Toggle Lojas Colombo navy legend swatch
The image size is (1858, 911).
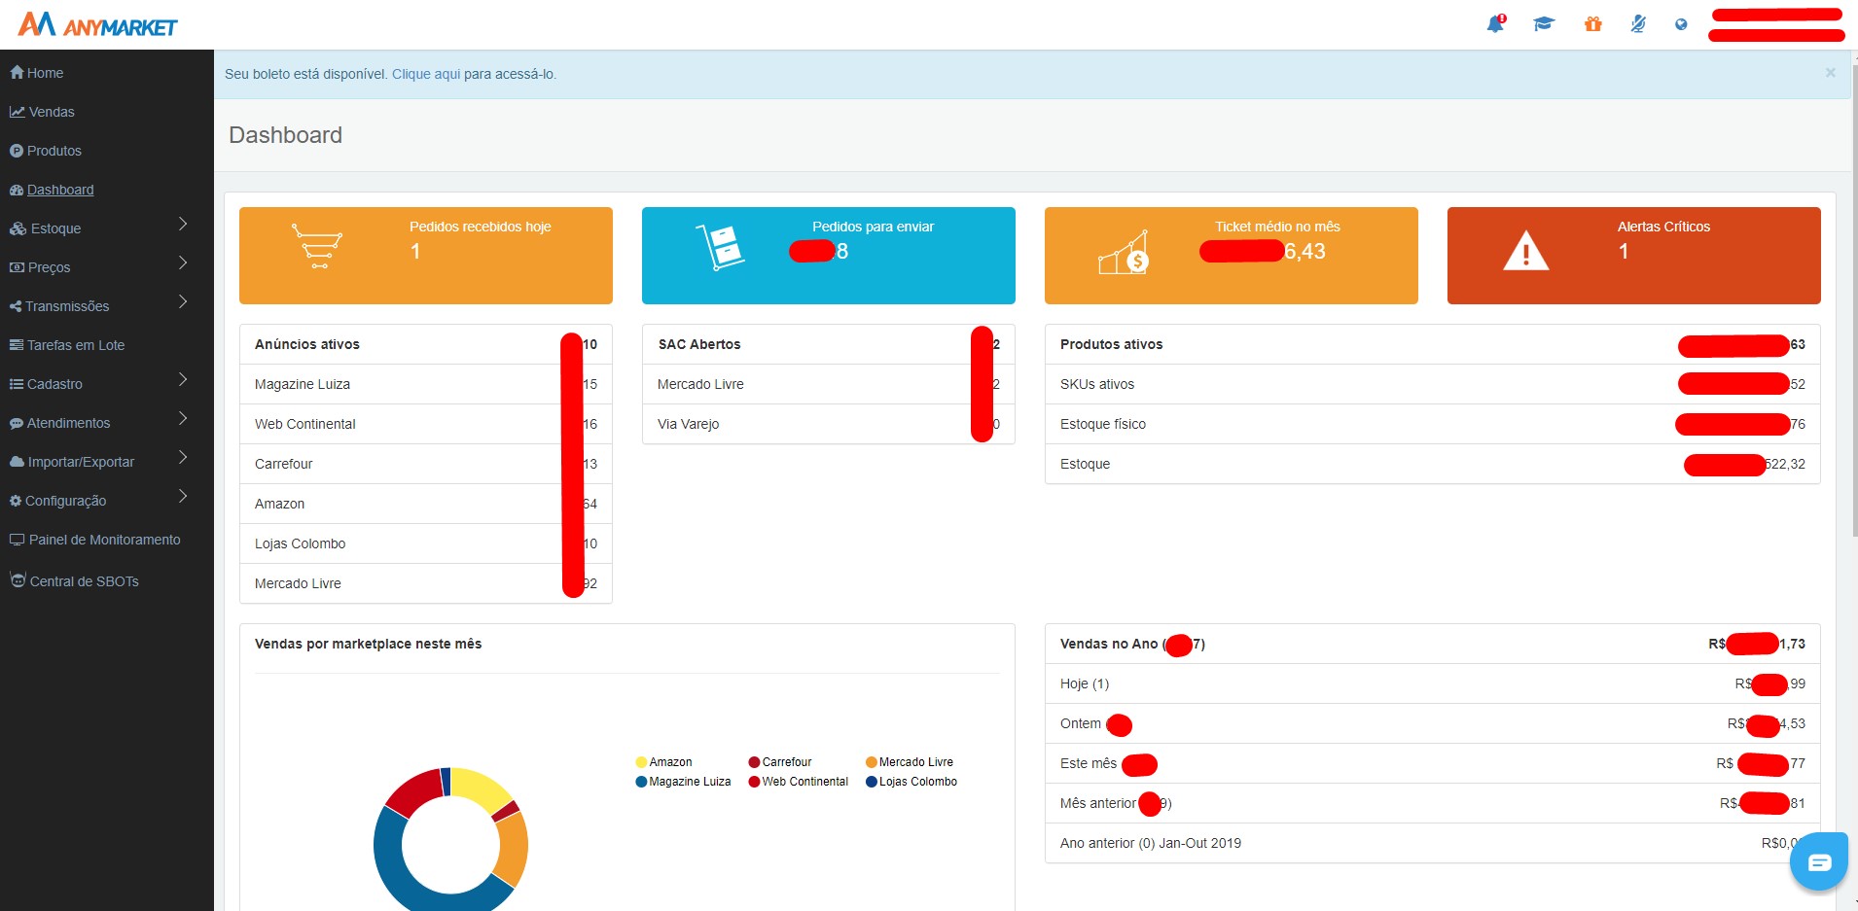point(872,782)
